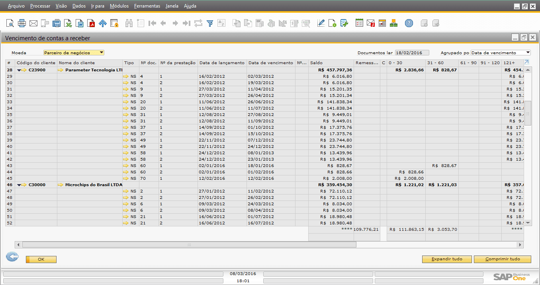The image size is (540, 285).
Task: Open the Janela menu
Action: click(172, 6)
